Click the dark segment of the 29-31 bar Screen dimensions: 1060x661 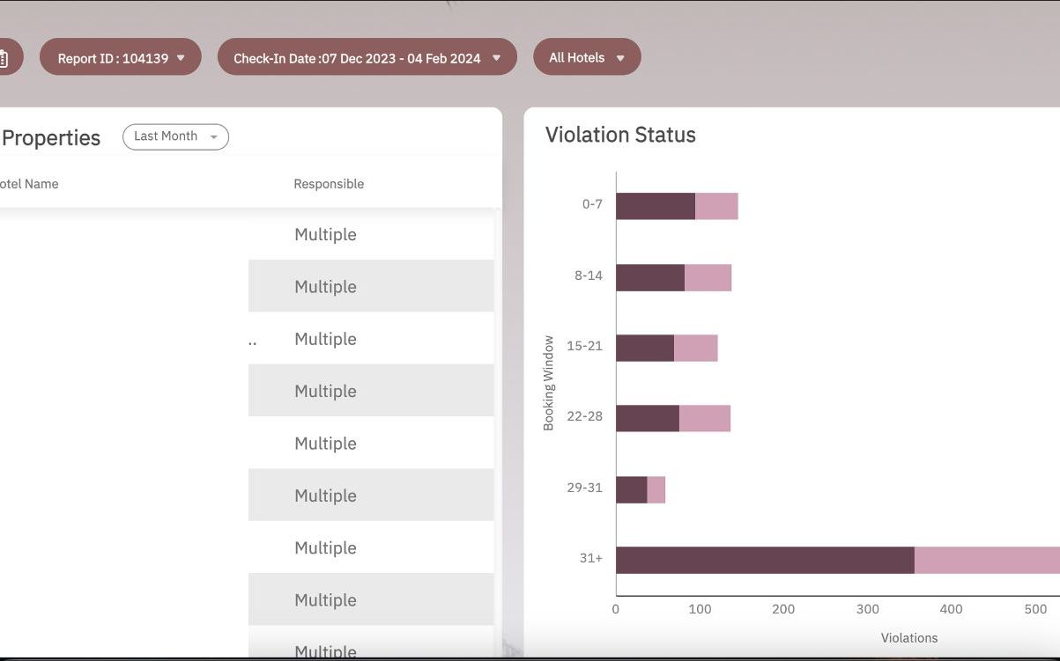point(632,489)
